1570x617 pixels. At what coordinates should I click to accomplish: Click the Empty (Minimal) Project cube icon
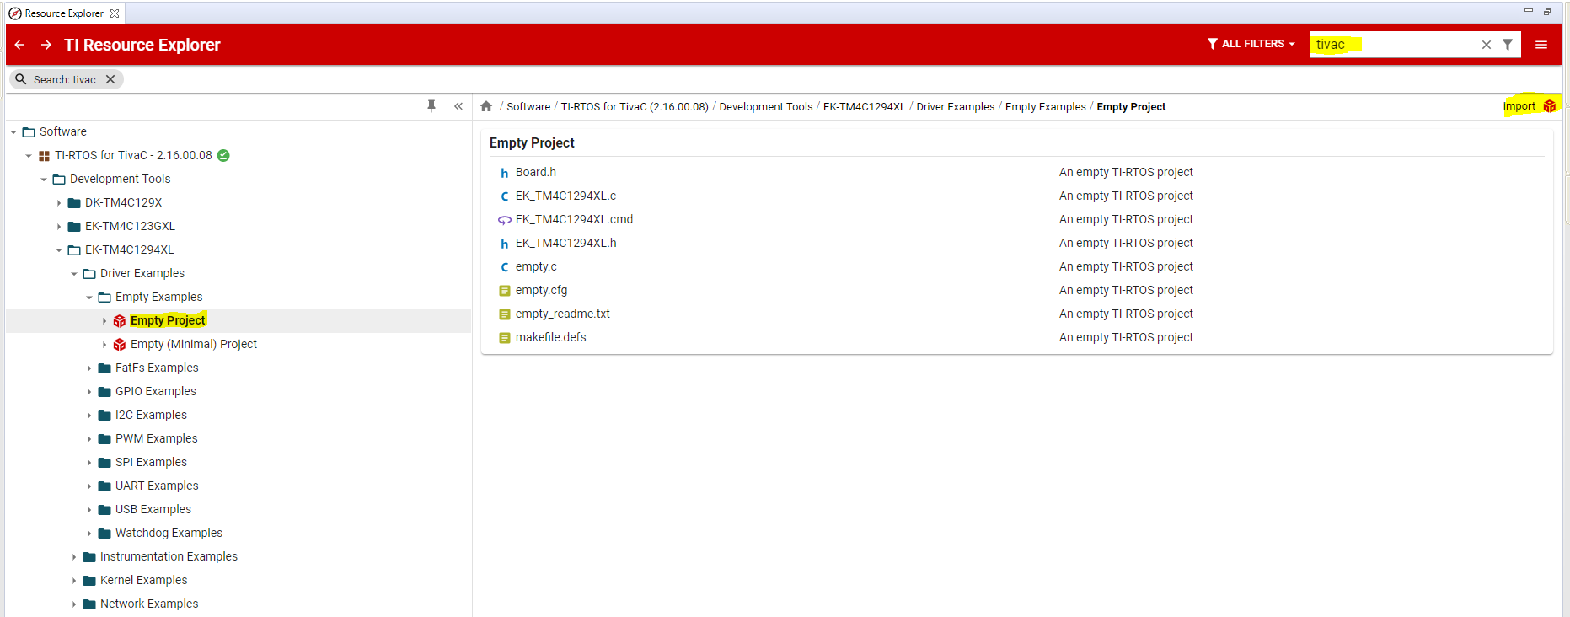pos(120,345)
